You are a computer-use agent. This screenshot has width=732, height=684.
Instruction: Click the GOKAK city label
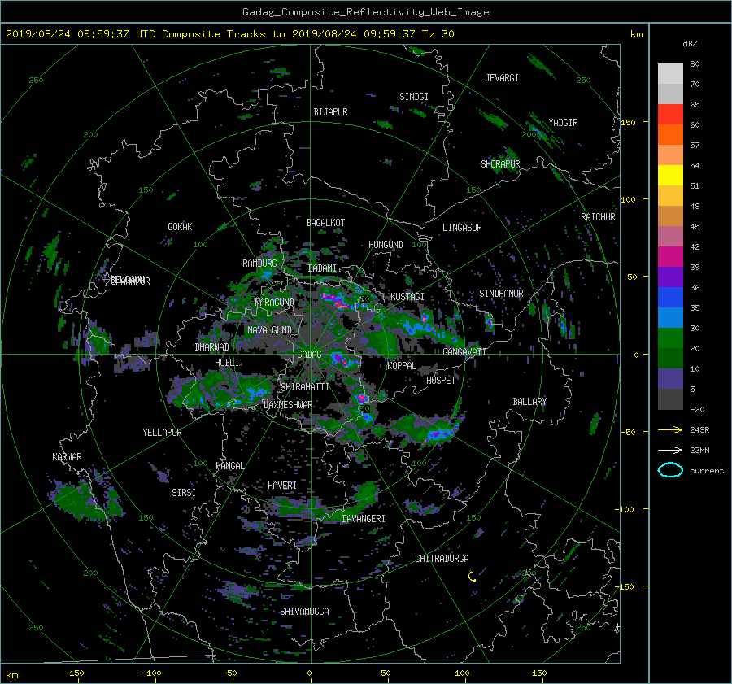(x=181, y=227)
